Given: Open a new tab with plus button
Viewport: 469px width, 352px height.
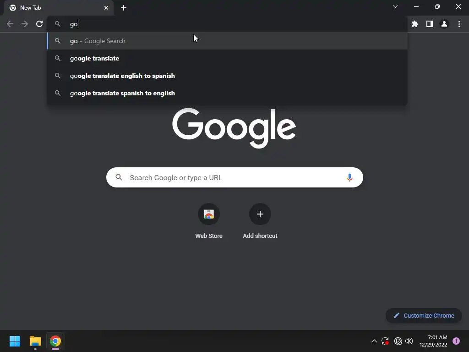Looking at the screenshot, I should coord(124,8).
